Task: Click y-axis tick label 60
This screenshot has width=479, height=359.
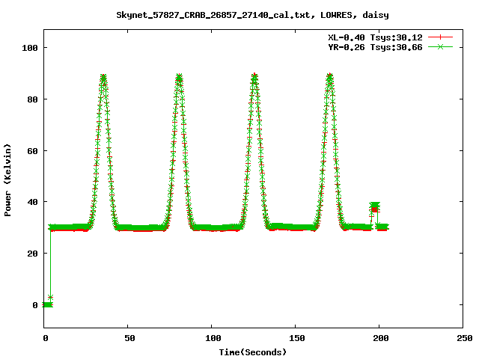Action: click(32, 151)
